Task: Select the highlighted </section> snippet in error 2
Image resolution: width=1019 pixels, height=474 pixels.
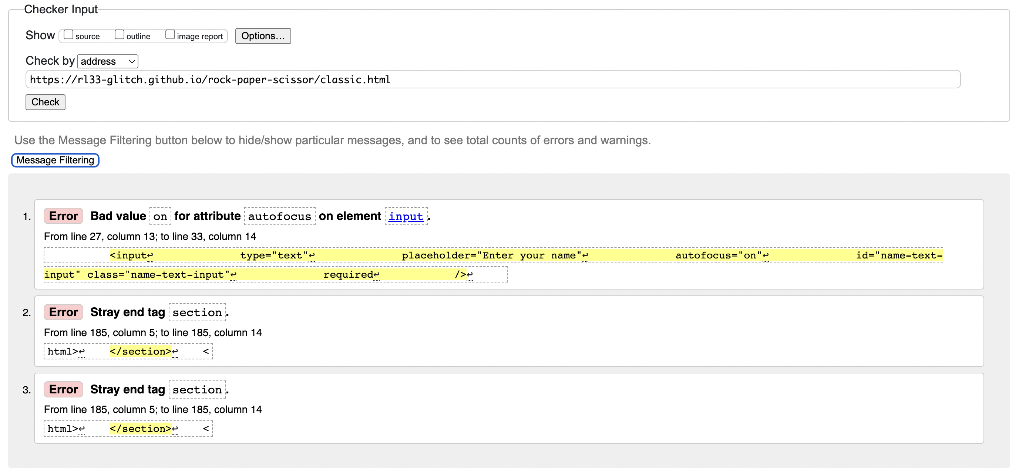Action: pos(141,351)
